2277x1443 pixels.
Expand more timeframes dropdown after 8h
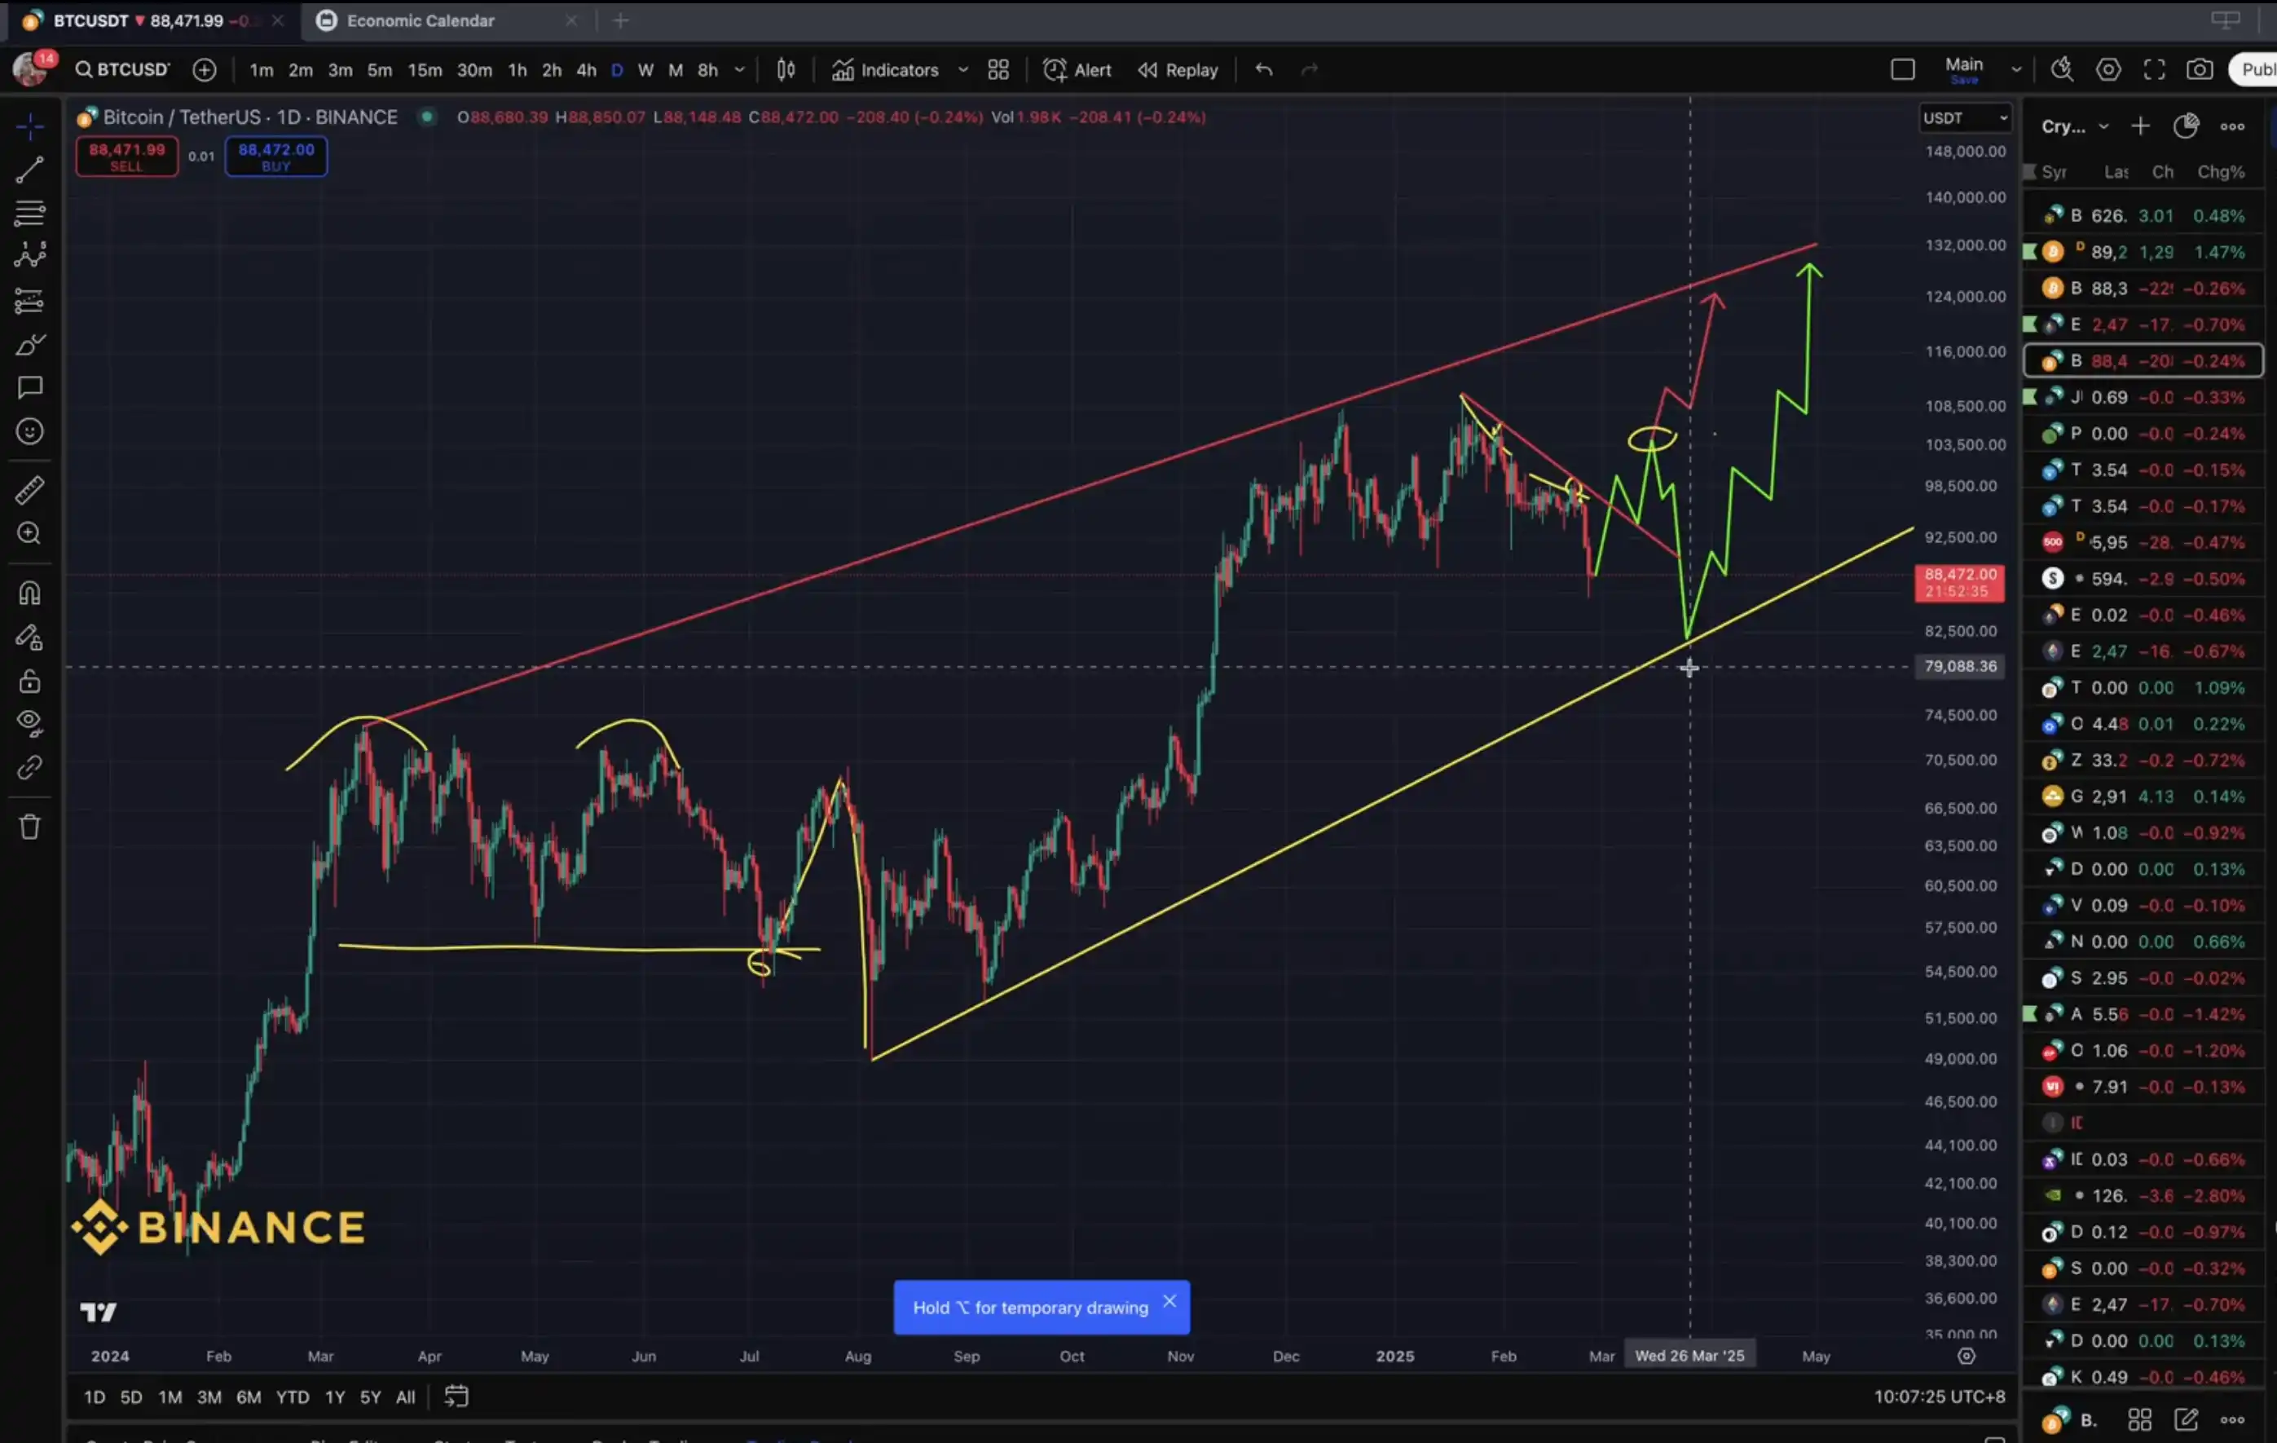pos(739,70)
